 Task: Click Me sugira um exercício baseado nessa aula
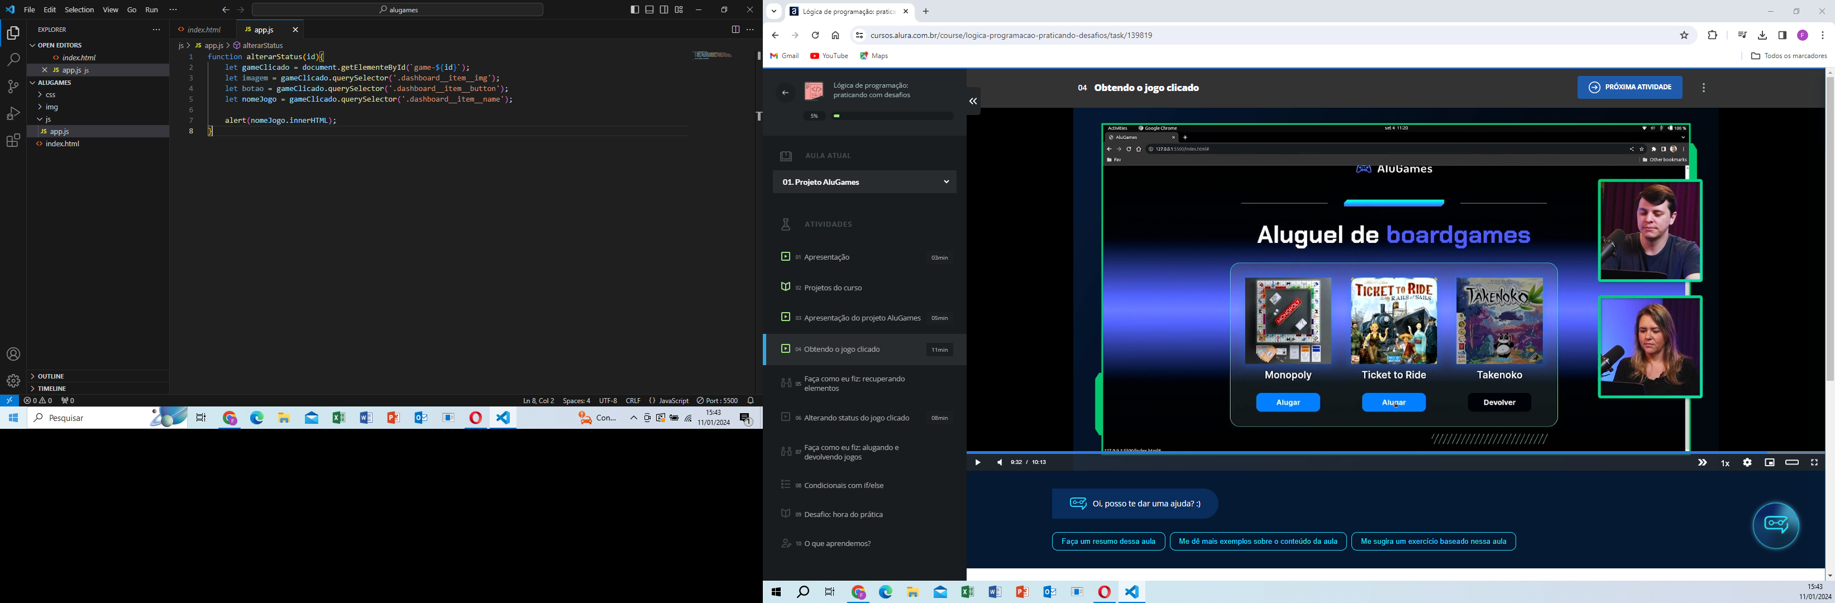1433,542
